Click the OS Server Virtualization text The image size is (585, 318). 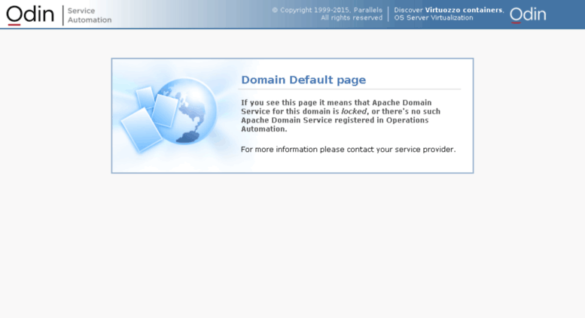point(434,18)
